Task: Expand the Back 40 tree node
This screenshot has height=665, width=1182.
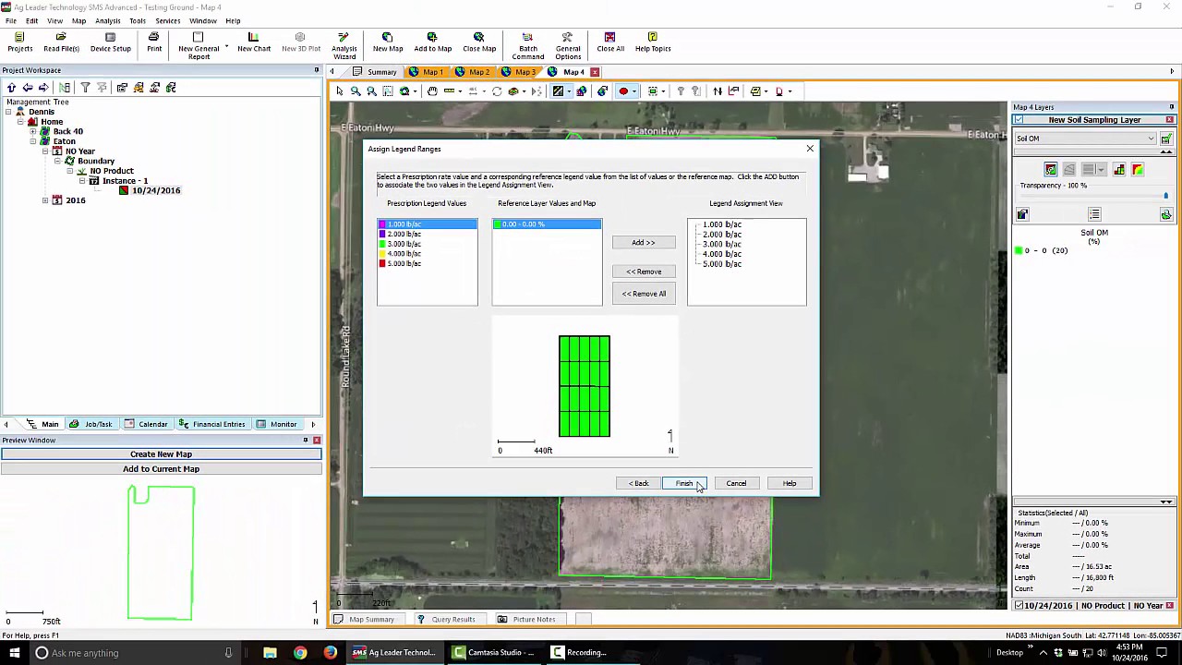Action: pos(33,131)
